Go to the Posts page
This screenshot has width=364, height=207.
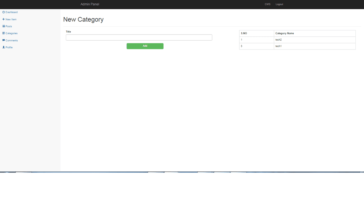tap(9, 26)
